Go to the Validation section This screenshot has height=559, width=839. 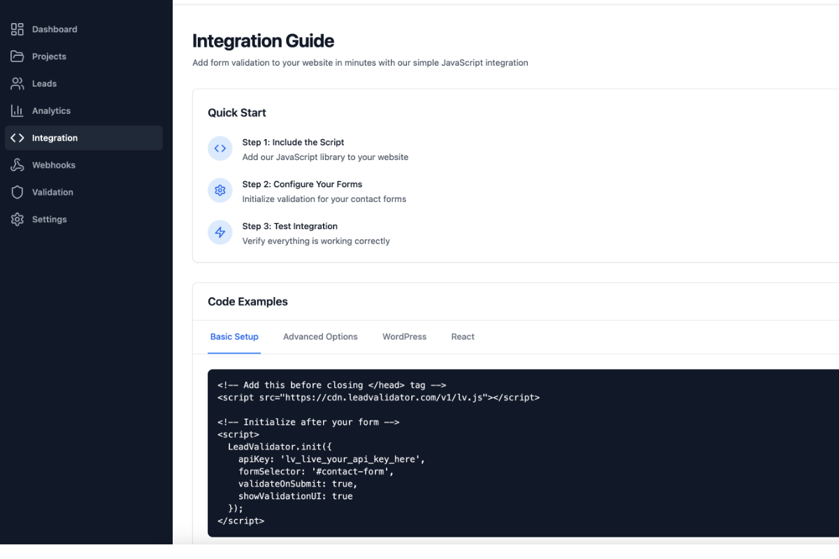pyautogui.click(x=84, y=192)
